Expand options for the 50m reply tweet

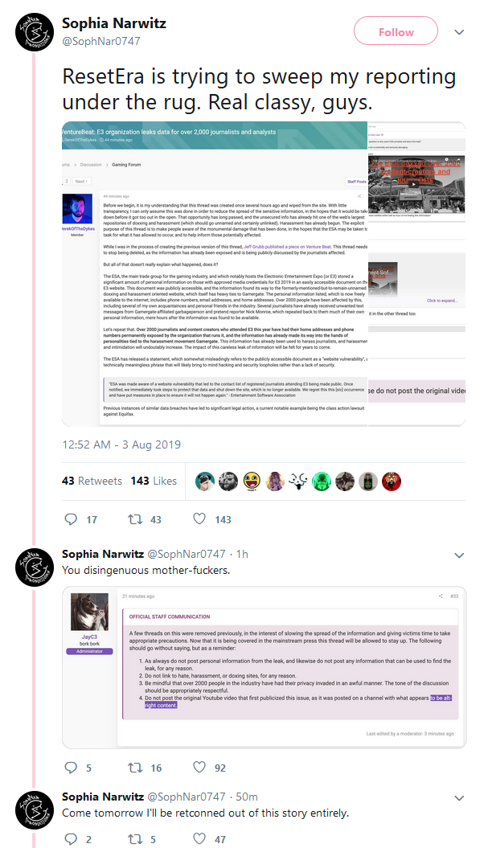[459, 798]
